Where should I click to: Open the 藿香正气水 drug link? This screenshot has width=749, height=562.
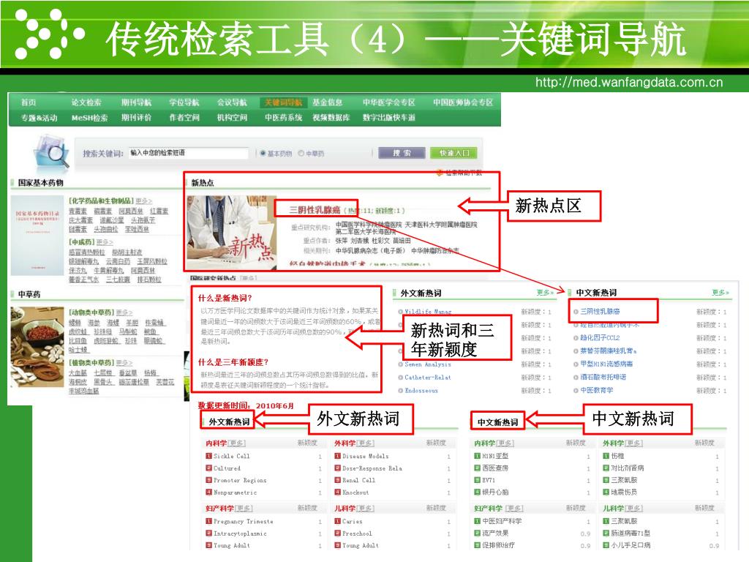83,280
